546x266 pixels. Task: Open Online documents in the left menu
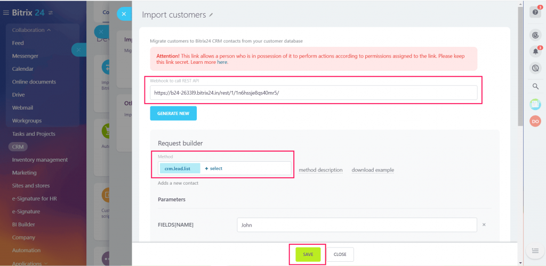click(34, 82)
